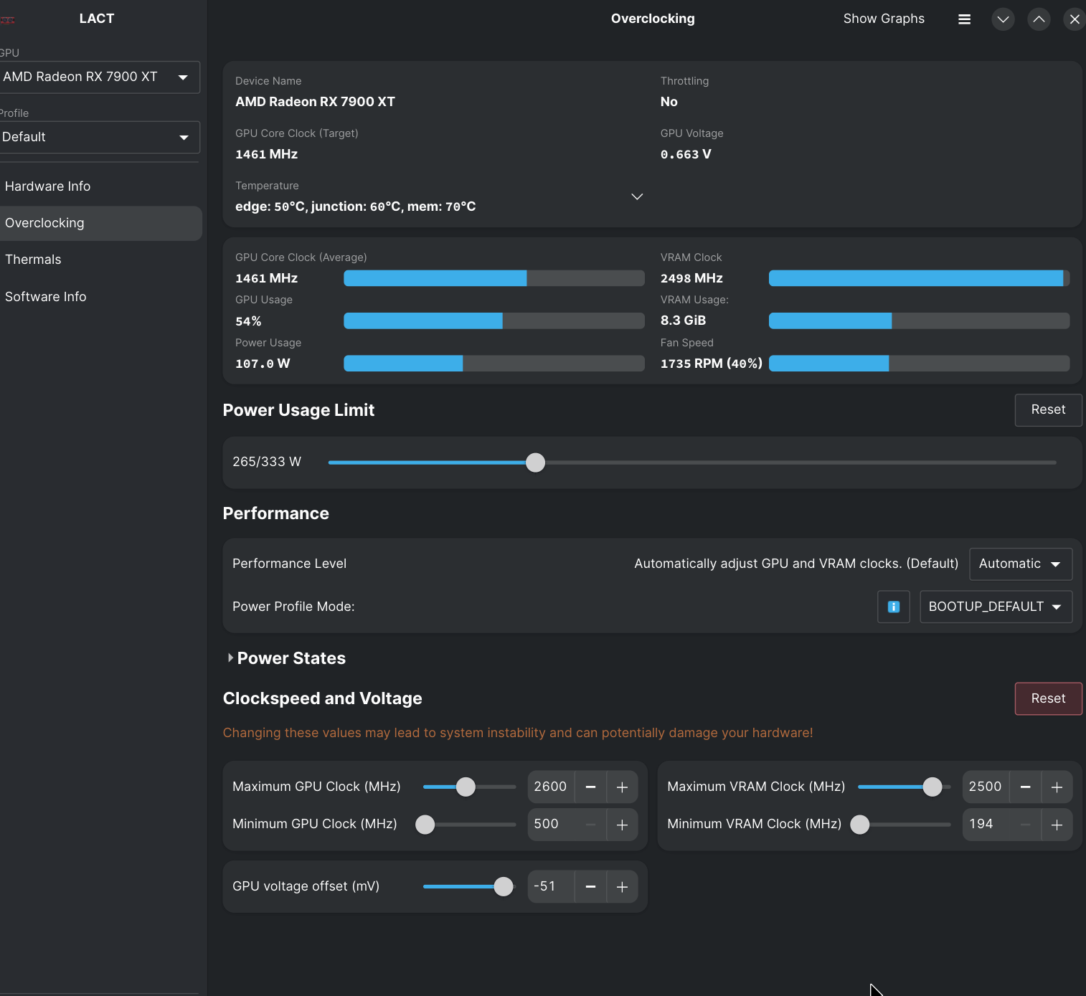This screenshot has width=1086, height=996.
Task: Expand the Temperature details chevron
Action: pyautogui.click(x=637, y=196)
